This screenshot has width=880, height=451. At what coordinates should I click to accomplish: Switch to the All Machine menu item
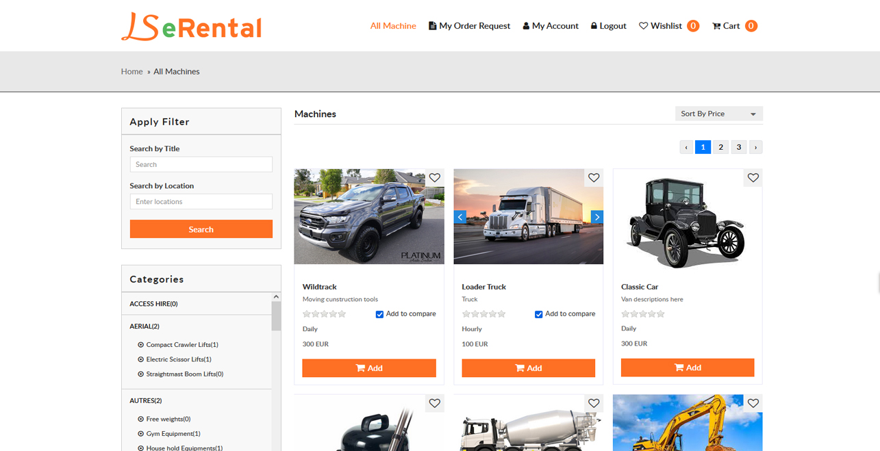393,25
